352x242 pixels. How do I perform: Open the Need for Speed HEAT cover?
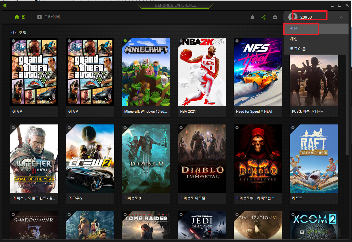click(x=258, y=72)
